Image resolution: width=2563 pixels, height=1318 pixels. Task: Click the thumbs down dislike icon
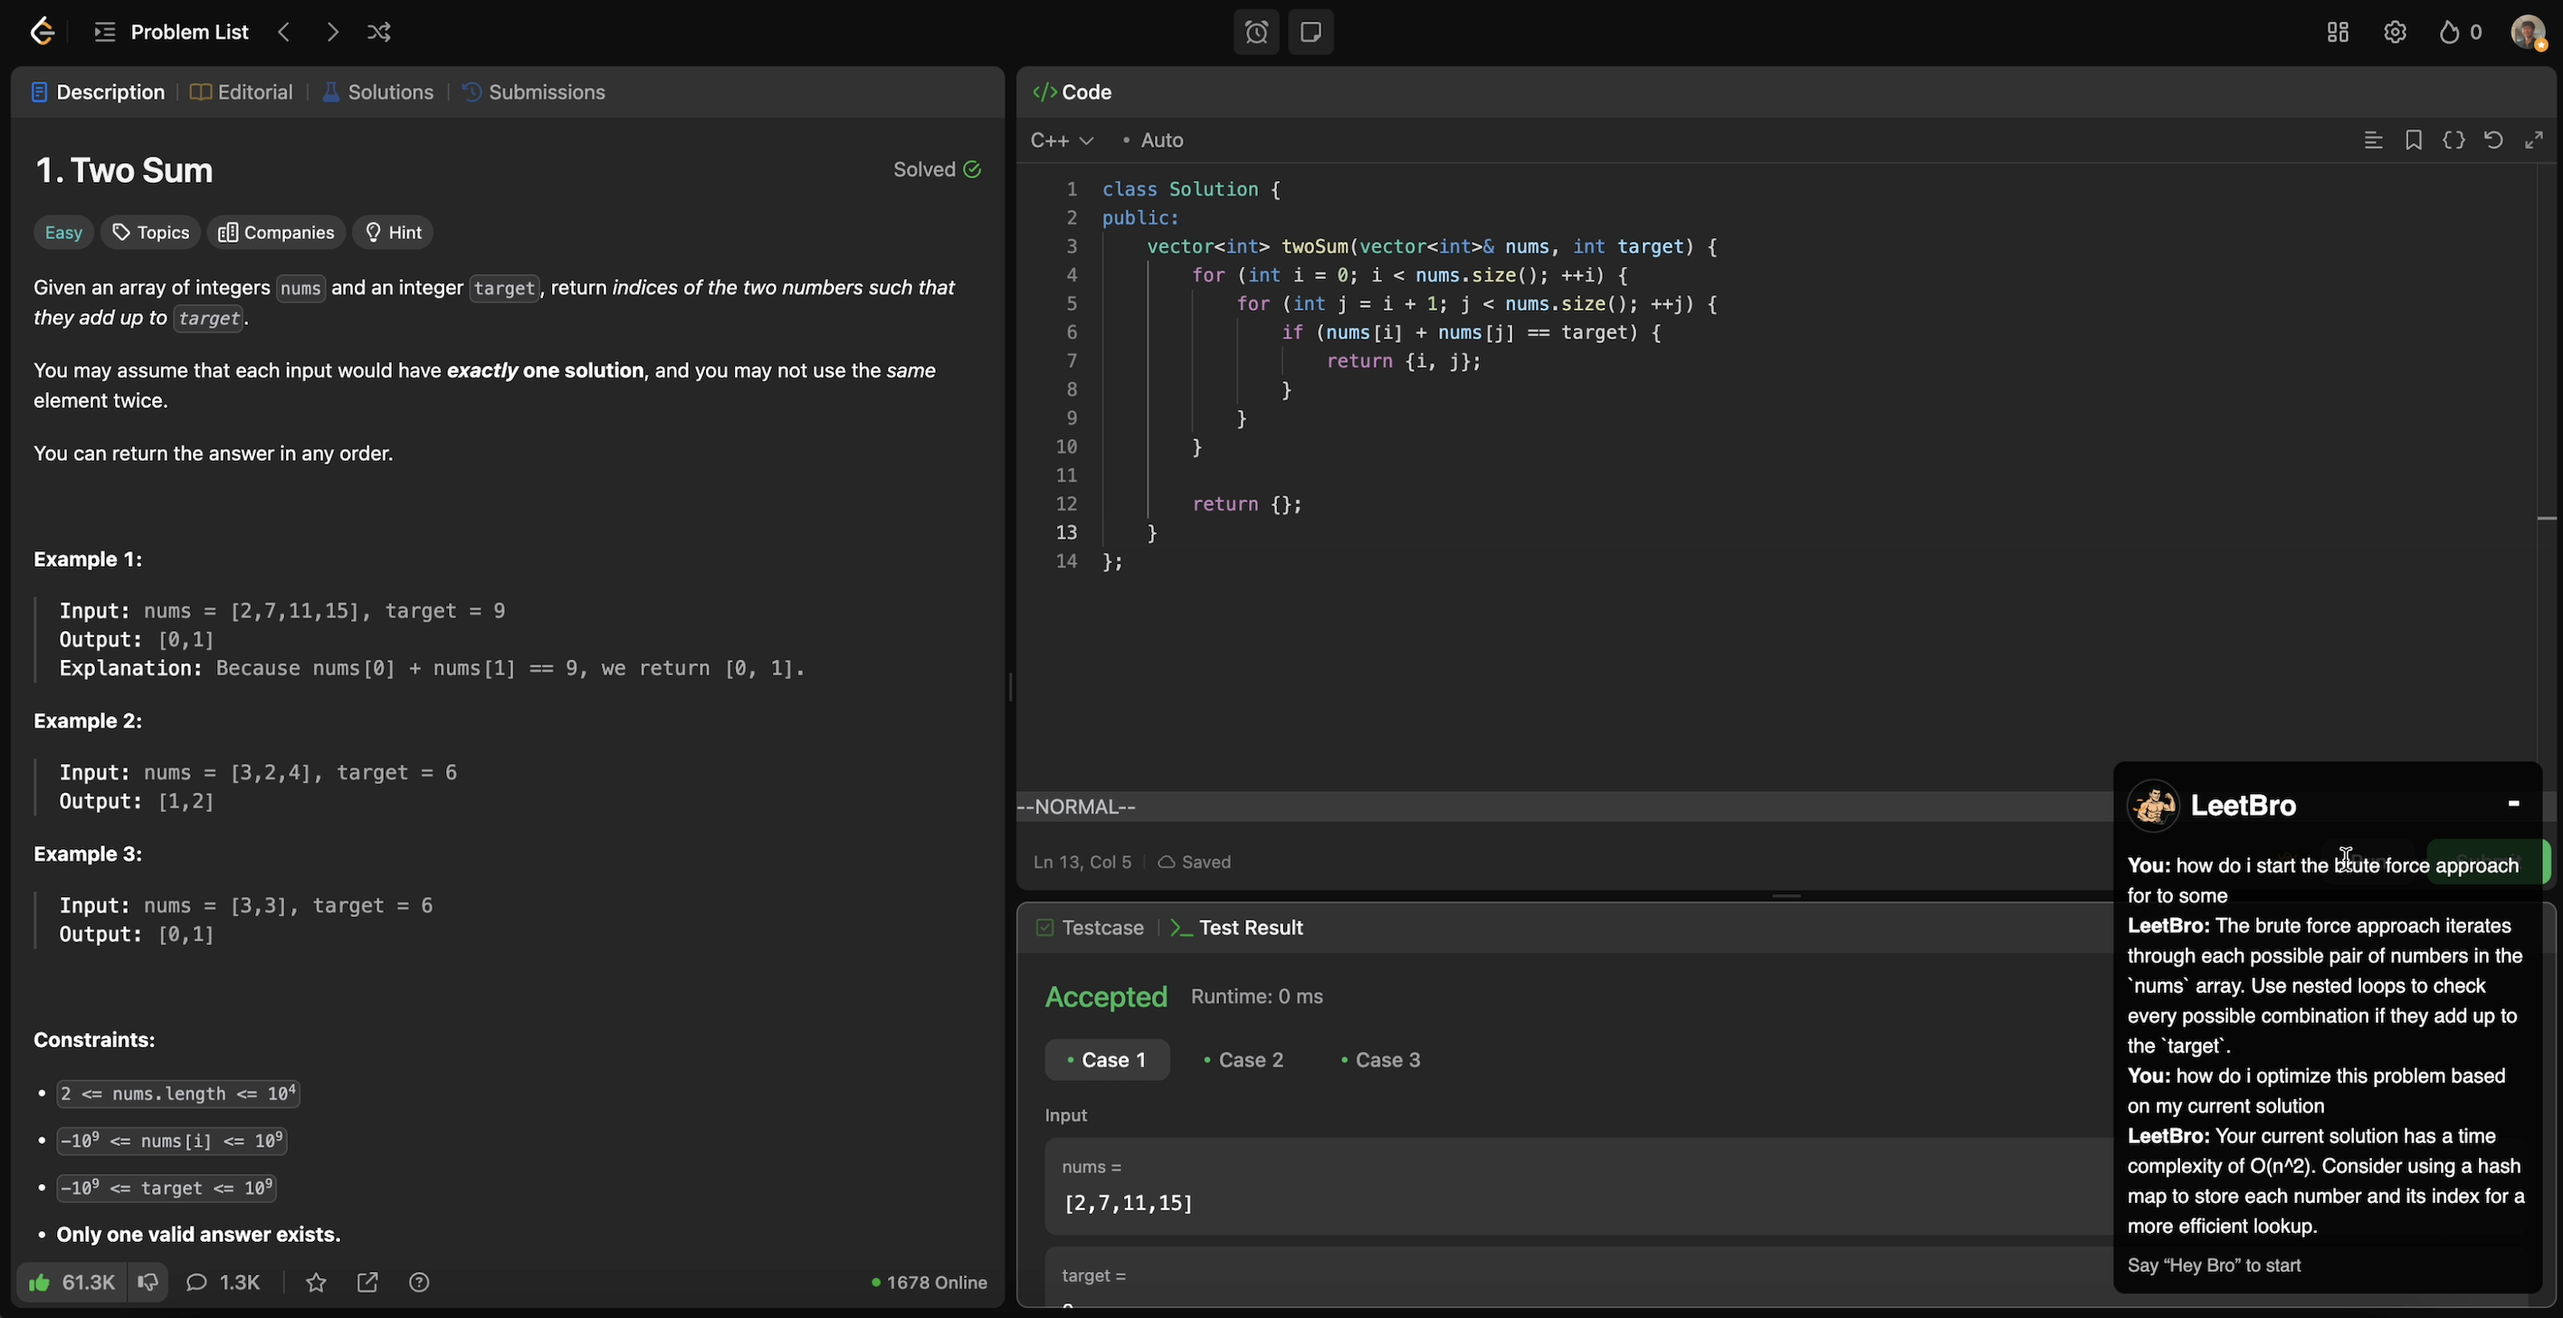(148, 1282)
